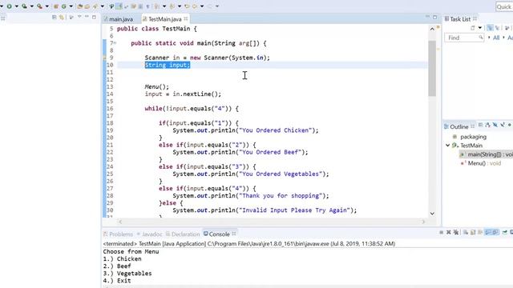Click the Previous Annotation icon

pyautogui.click(x=172, y=6)
